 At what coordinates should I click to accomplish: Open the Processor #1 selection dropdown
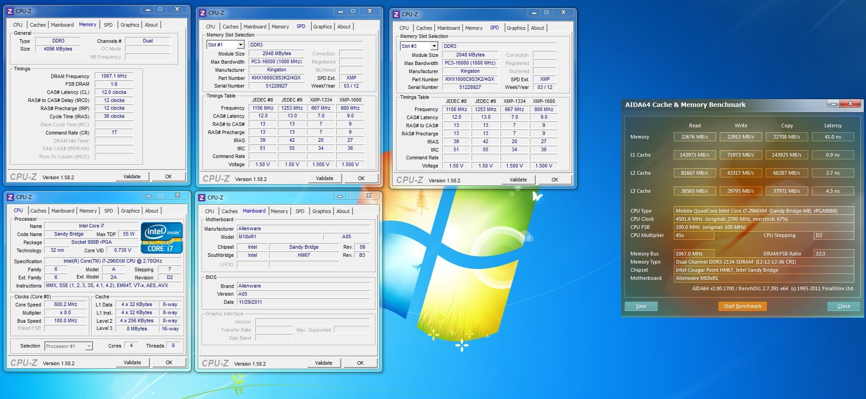[x=89, y=346]
